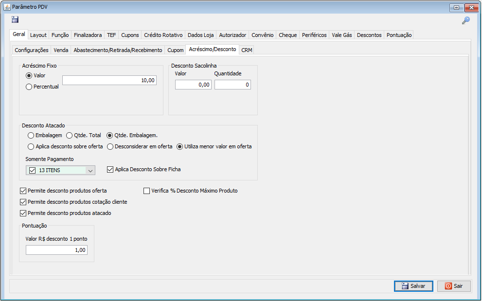Open Abastecimento/Retirada/Recebimento sub-tab
Screen dimensions: 482x301
tap(118, 50)
